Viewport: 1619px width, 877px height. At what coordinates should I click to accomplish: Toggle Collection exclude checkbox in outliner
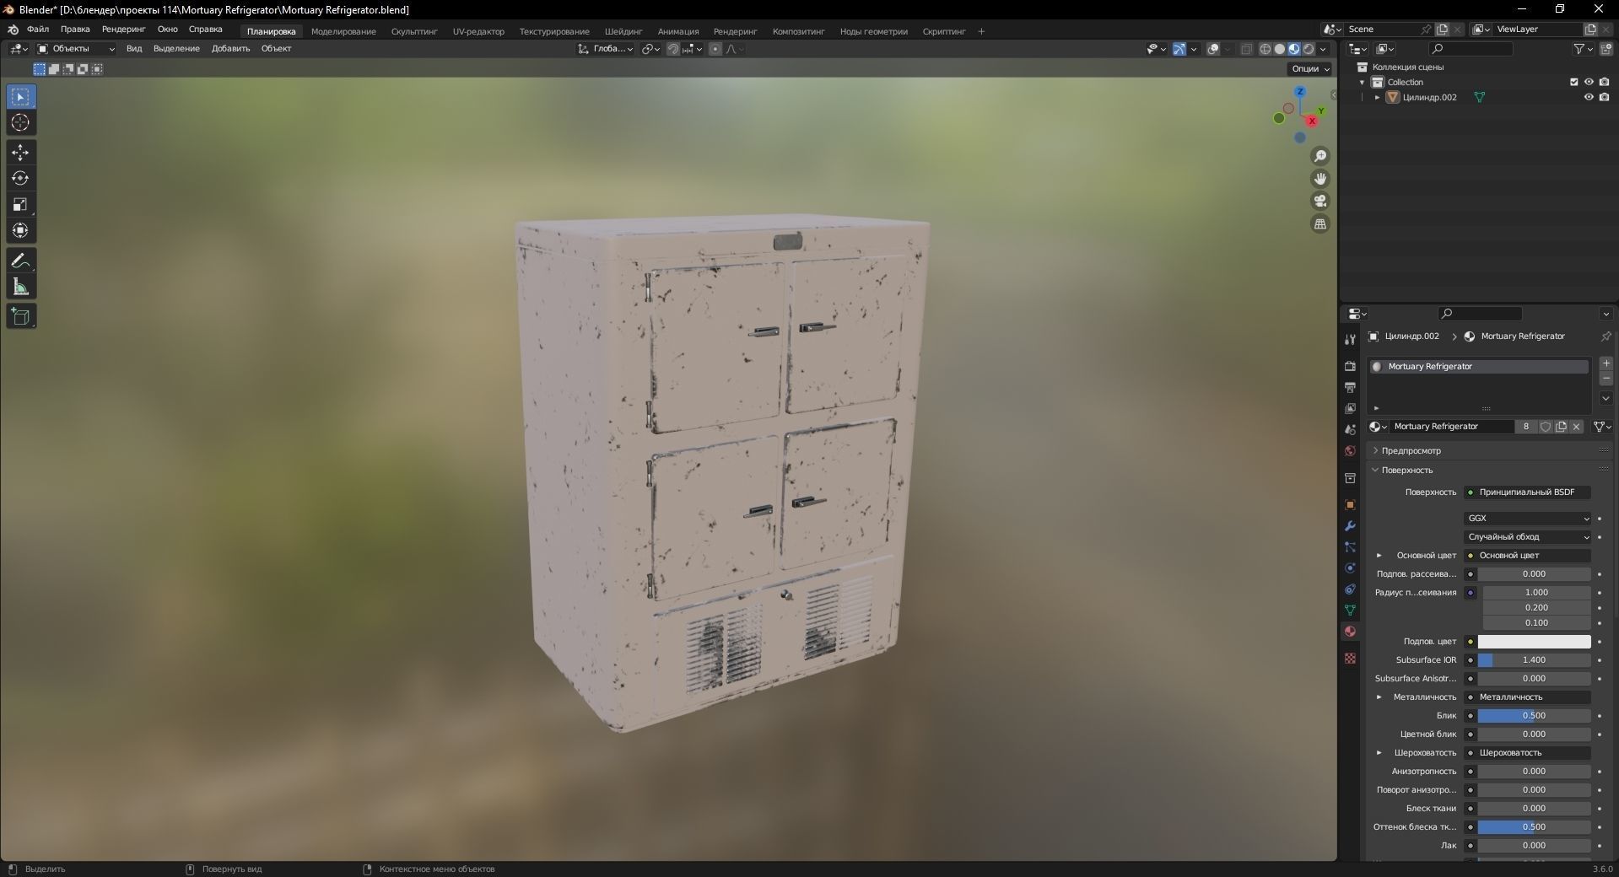1573,82
